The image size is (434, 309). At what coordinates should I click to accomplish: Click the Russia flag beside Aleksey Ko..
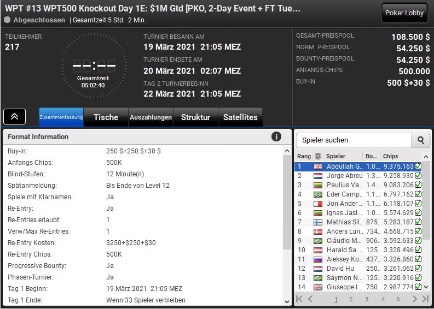[318, 259]
